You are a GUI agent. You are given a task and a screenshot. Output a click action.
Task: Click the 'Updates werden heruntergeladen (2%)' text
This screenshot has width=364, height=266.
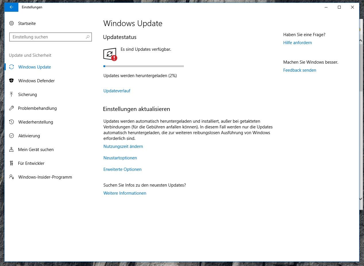pyautogui.click(x=140, y=76)
